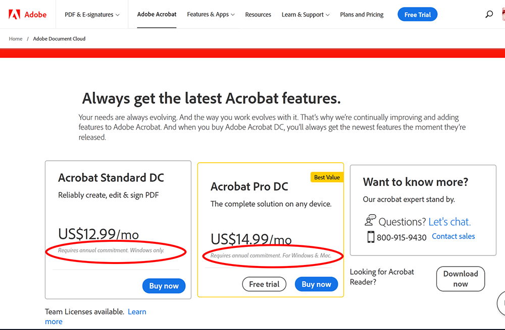This screenshot has width=505, height=330.
Task: Open the Features & Apps dropdown menu
Action: pyautogui.click(x=211, y=15)
